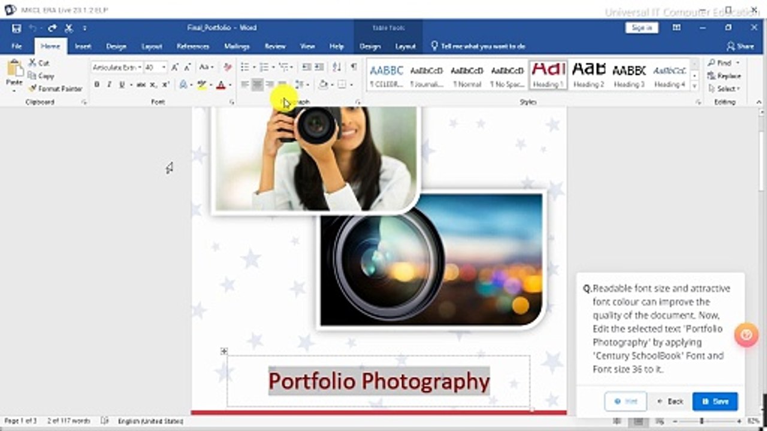Click the Sort icon in Paragraph group
This screenshot has height=431, width=767.
pos(337,67)
